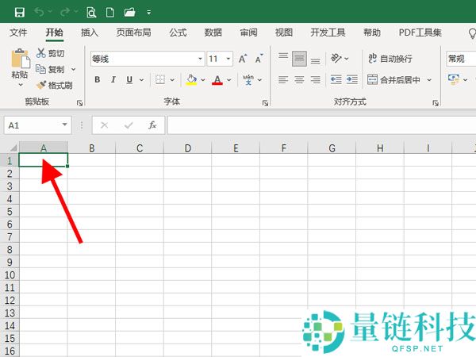Image resolution: width=476 pixels, height=357 pixels.
Task: Click 剪切 cut button
Action: tap(51, 53)
